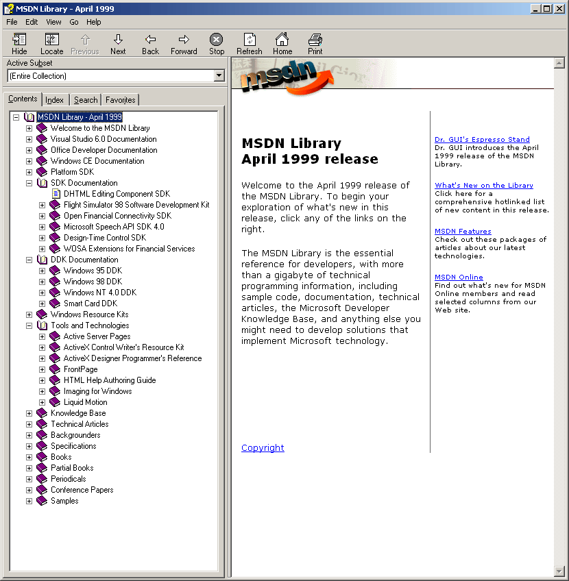Viewport: 569px width, 581px height.
Task: Open the Edit menu
Action: click(32, 22)
